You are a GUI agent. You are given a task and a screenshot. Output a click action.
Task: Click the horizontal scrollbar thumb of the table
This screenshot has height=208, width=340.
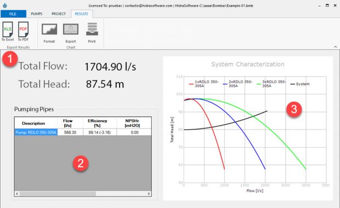point(58,194)
